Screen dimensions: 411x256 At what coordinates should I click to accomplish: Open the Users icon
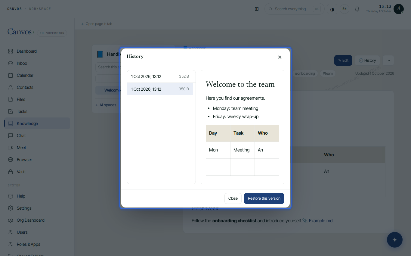[x=11, y=232]
